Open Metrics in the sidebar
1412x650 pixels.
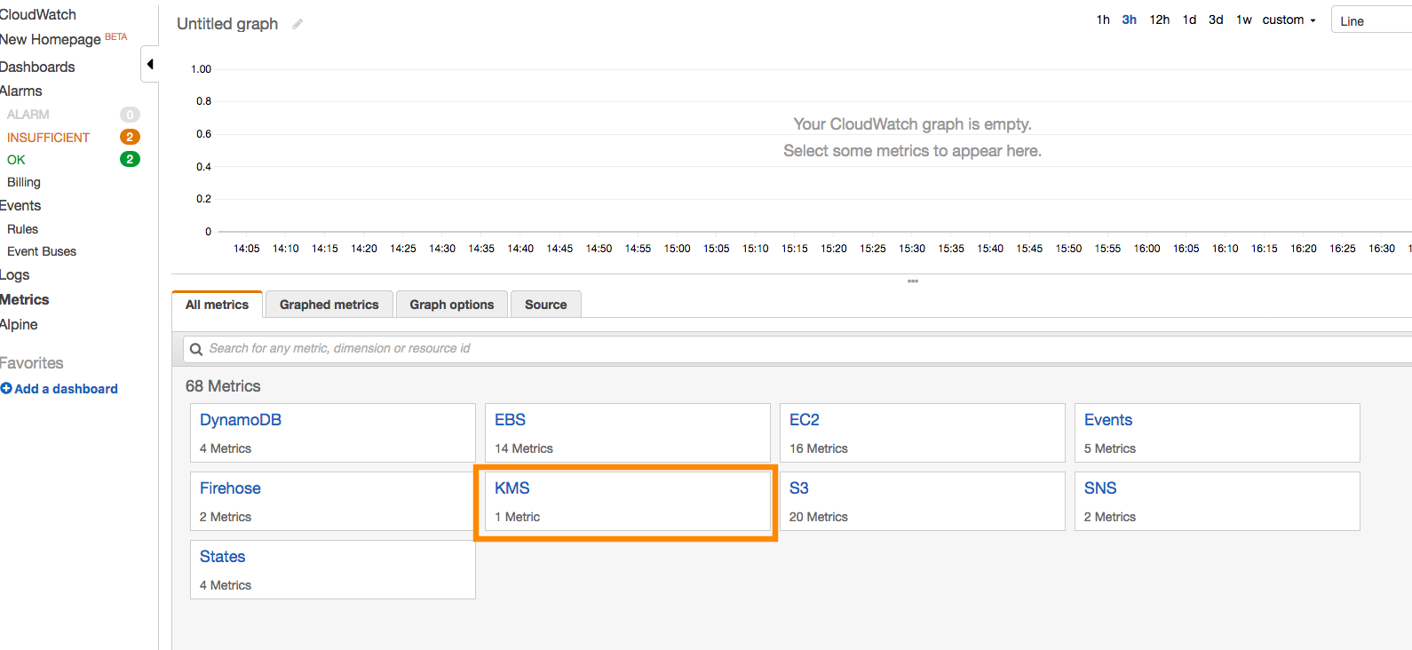coord(25,299)
